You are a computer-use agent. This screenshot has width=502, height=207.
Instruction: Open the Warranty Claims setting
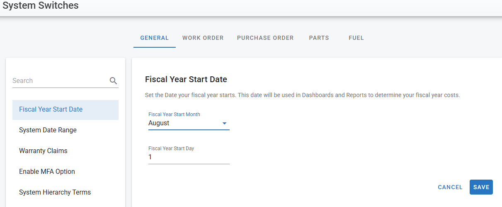[x=43, y=151]
